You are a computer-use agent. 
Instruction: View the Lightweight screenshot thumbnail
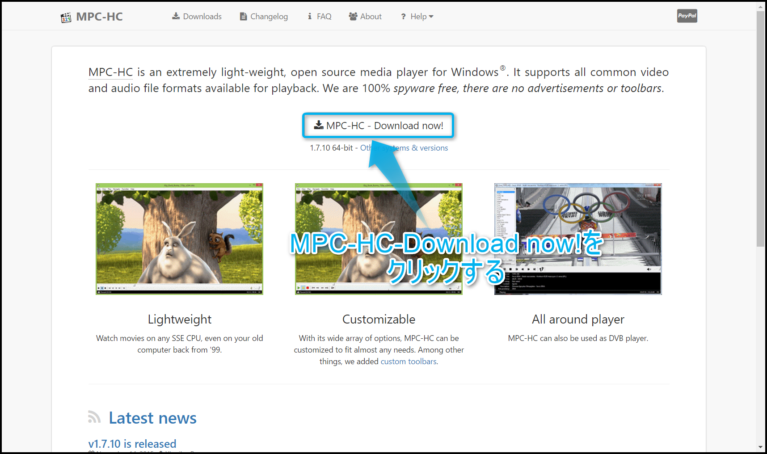179,239
